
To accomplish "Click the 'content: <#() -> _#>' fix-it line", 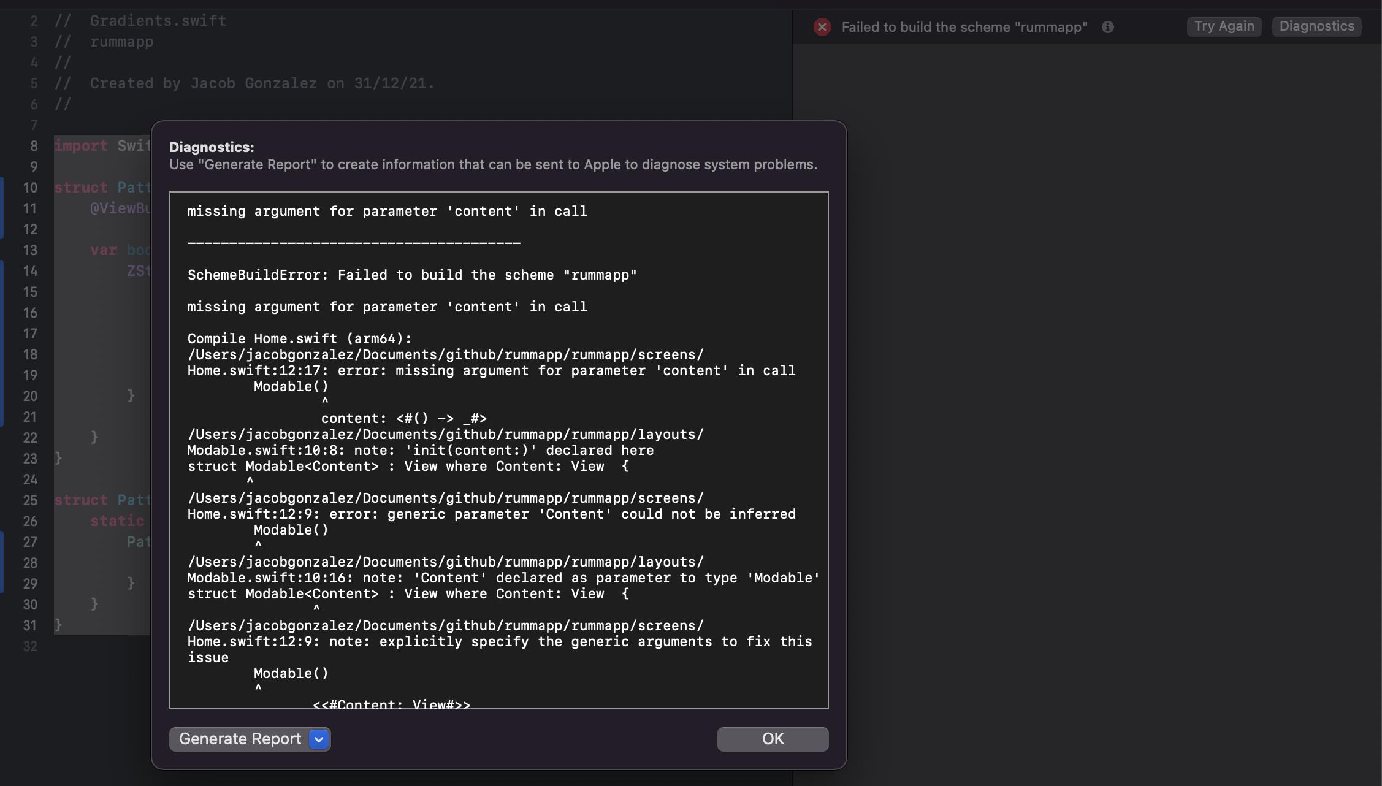I will pos(403,419).
